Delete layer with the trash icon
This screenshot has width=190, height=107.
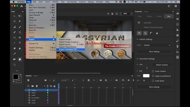pos(37,86)
